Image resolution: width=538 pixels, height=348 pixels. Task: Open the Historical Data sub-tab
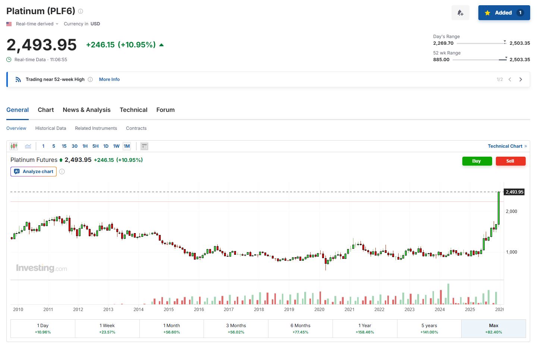point(51,128)
